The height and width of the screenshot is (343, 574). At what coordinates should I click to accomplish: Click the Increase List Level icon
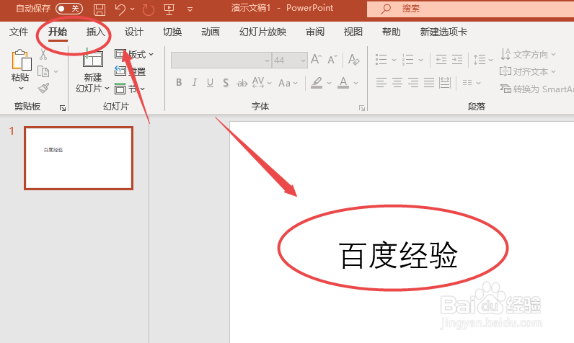[x=457, y=59]
